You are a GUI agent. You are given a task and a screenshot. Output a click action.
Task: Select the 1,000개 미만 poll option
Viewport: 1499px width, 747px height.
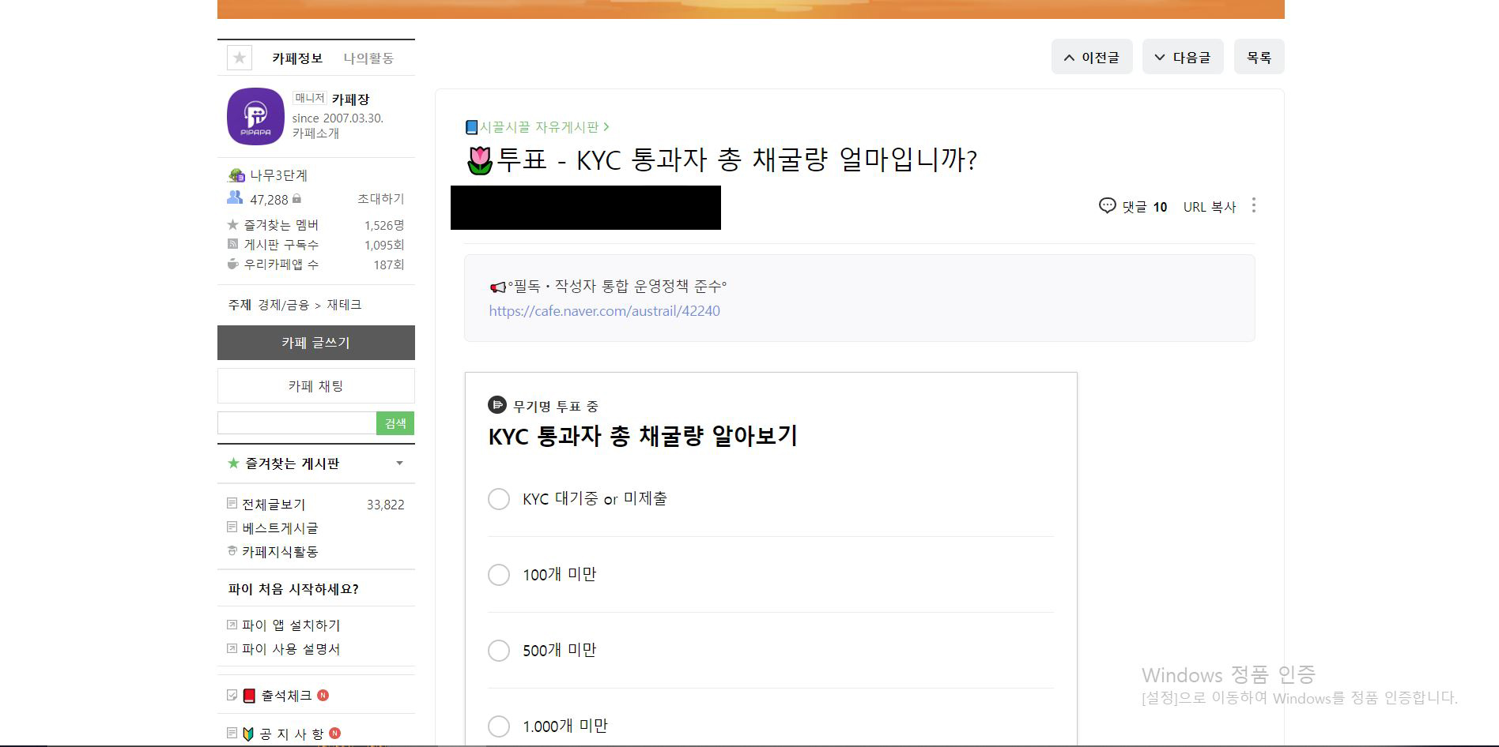[x=499, y=726]
